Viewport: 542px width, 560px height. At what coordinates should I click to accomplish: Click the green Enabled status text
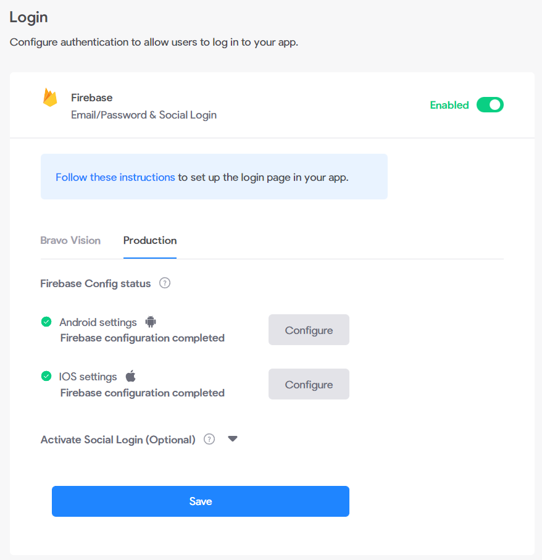[449, 105]
